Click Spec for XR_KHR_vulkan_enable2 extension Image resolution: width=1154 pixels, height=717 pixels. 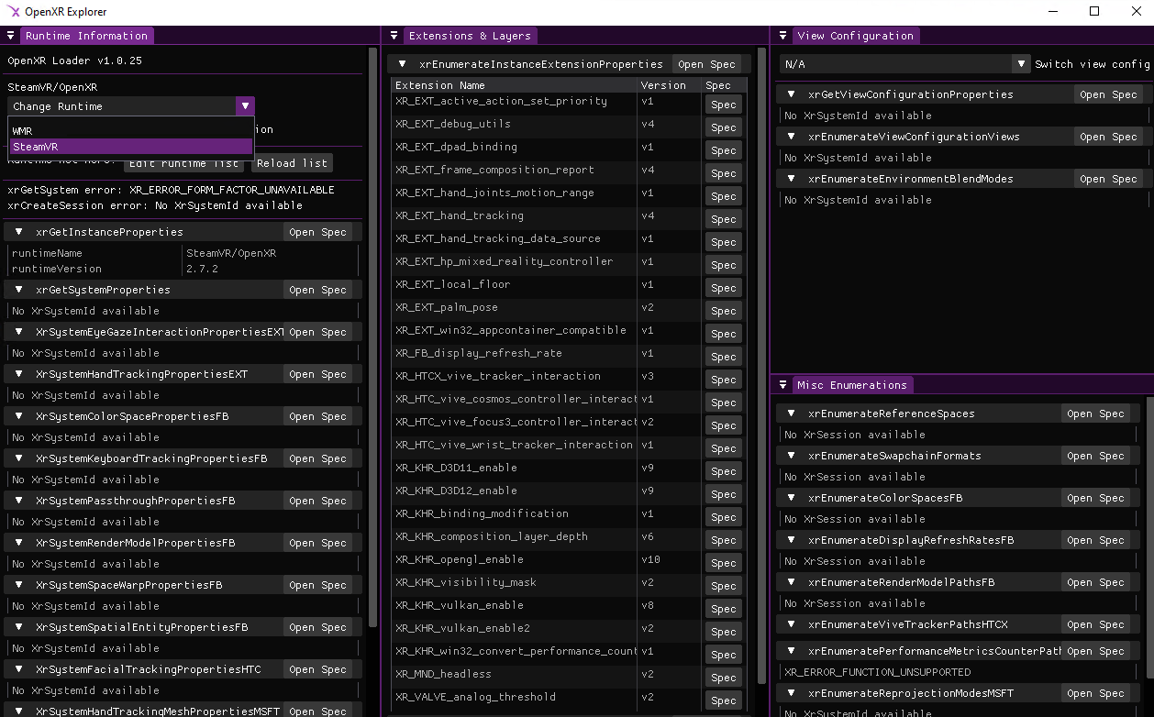point(724,632)
